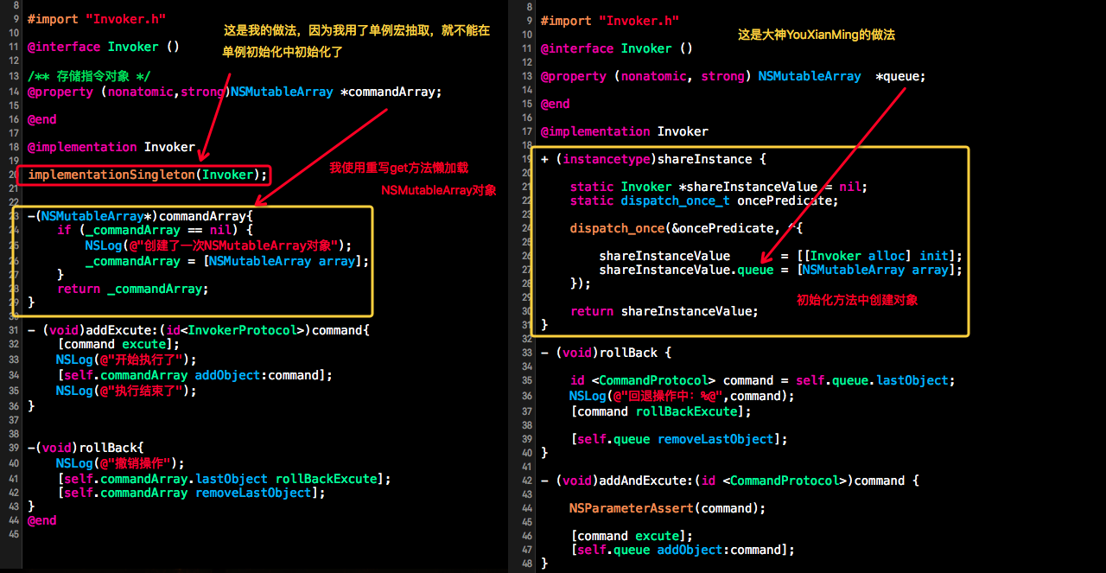Click '[command rollBackExcute];' in right pane
This screenshot has height=573, width=1106.
(x=660, y=411)
